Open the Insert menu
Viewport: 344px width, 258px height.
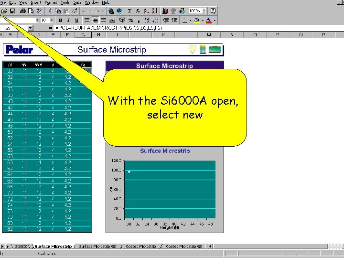36,3
